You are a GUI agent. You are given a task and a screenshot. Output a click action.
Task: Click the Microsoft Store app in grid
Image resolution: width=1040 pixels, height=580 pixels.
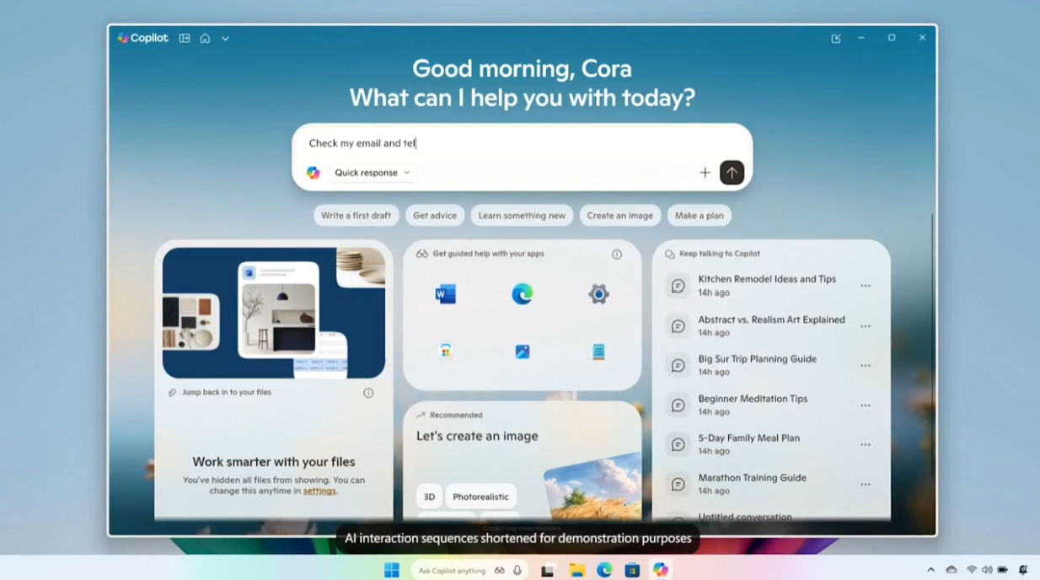pos(445,352)
